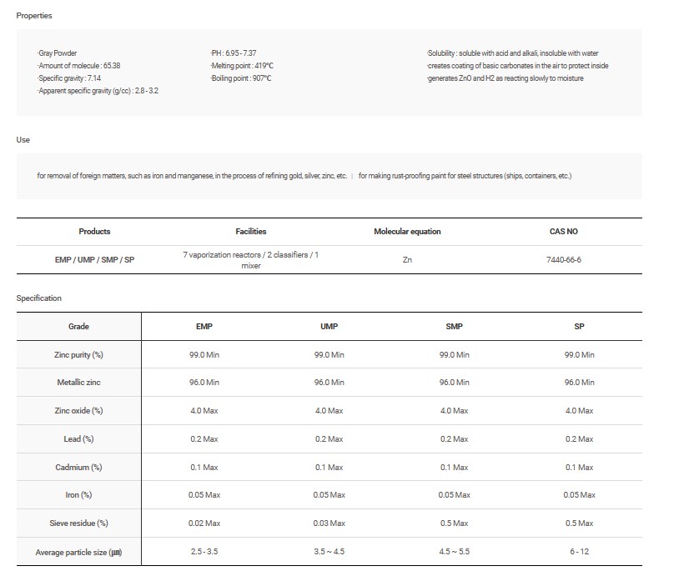Click the Melting point 419°C text

[x=242, y=66]
